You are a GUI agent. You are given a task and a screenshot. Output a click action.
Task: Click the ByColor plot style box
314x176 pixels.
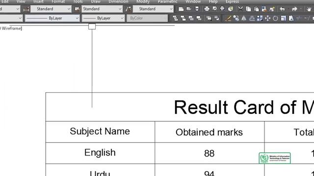tap(147, 18)
